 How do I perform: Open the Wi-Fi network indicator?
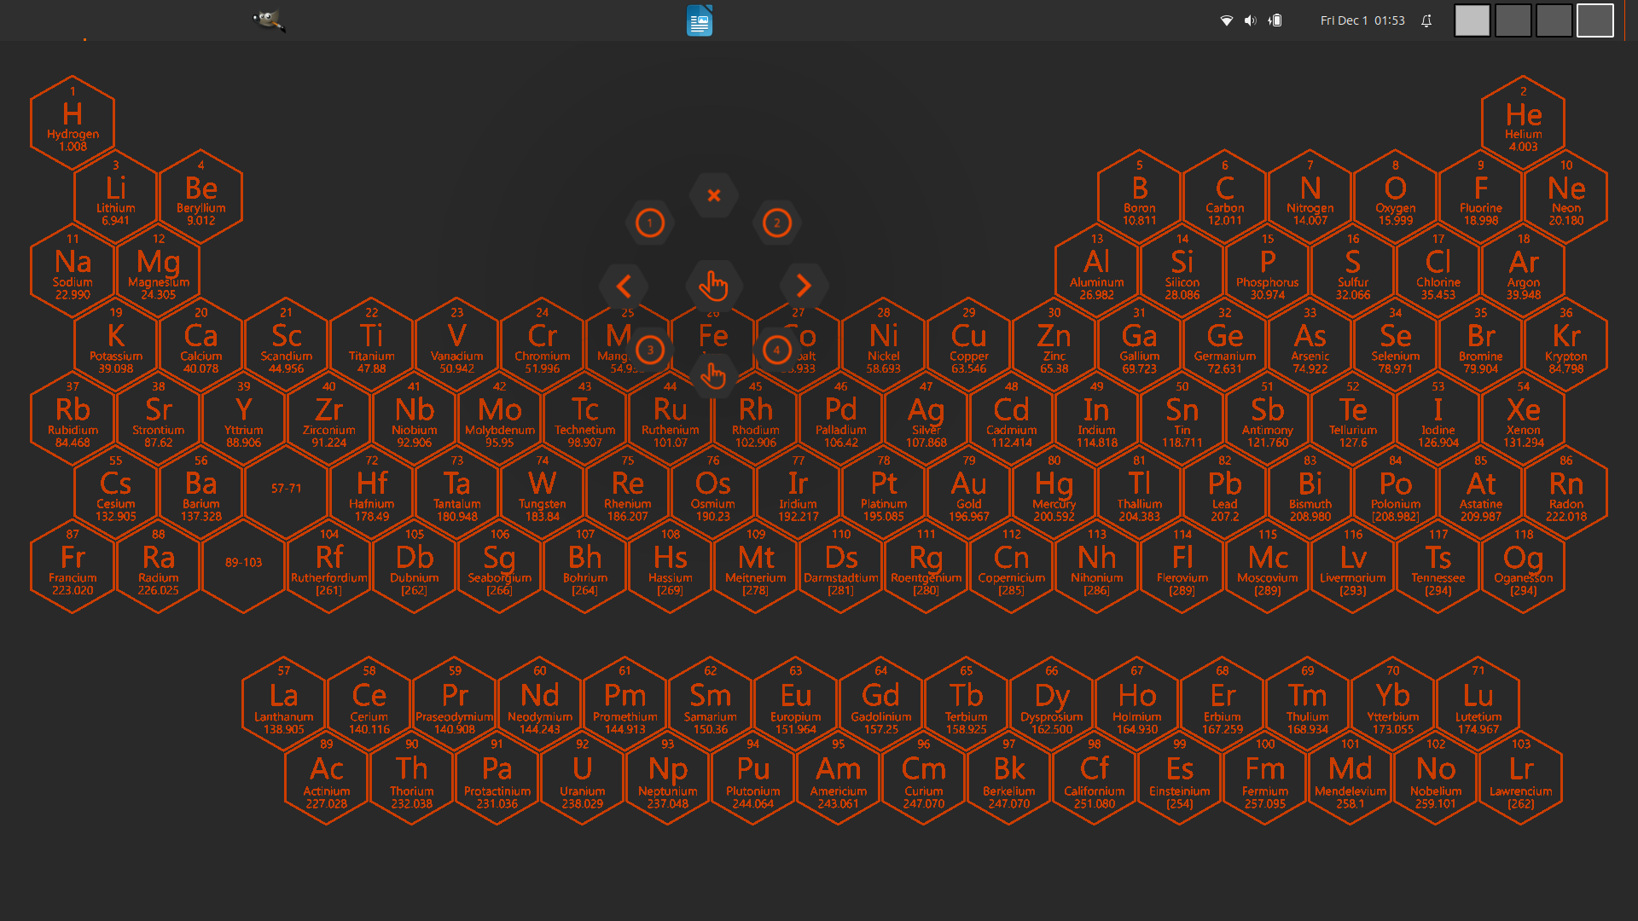[1226, 20]
